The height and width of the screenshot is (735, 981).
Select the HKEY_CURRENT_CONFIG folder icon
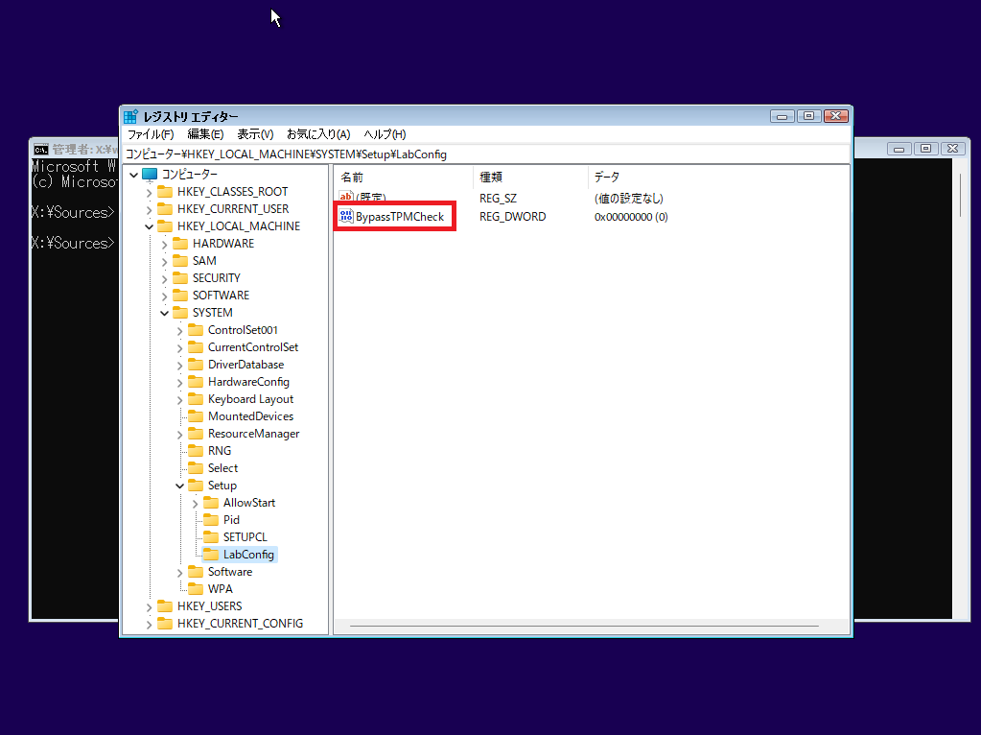[x=165, y=624]
